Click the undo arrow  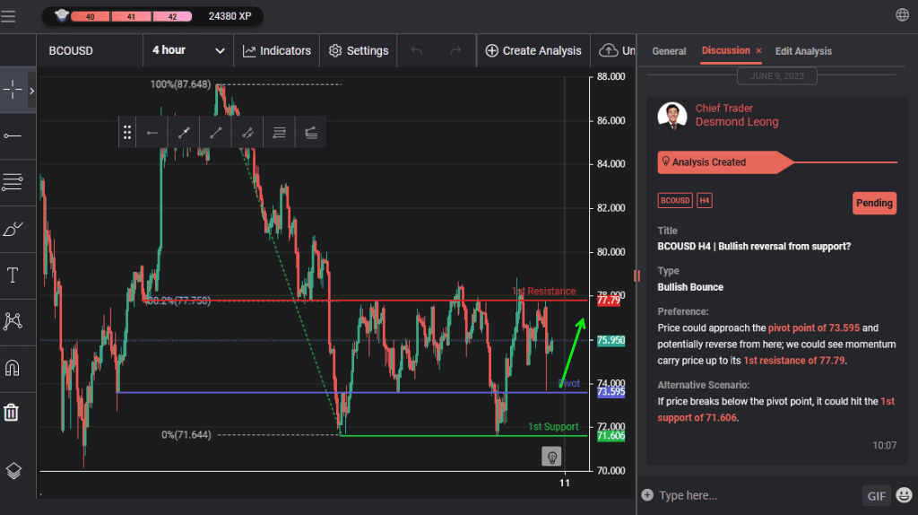[417, 51]
